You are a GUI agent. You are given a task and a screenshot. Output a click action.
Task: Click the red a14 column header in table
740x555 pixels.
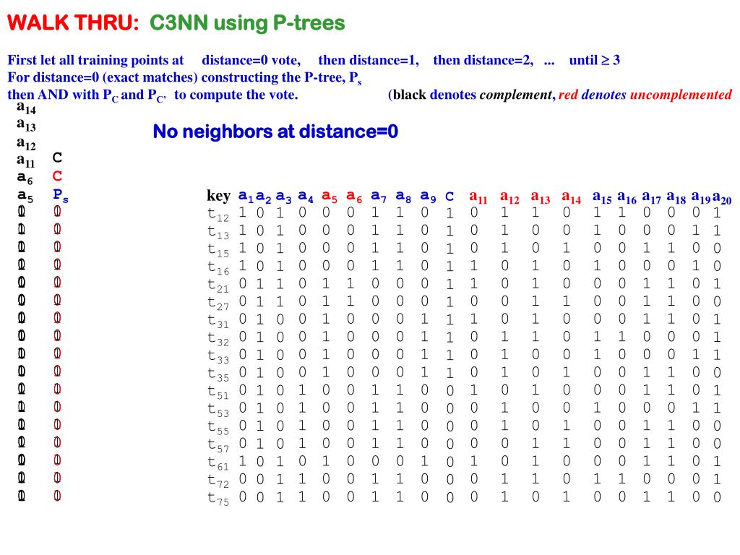[x=571, y=196]
